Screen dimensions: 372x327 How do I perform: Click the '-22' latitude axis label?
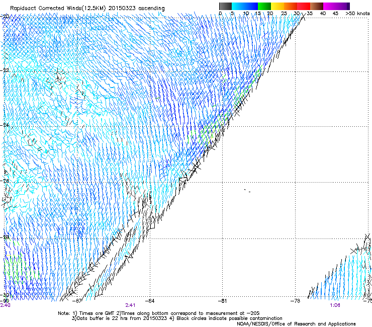tap(5, 70)
